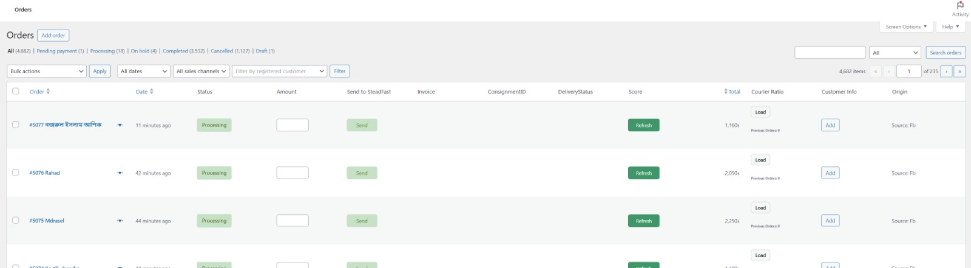The width and height of the screenshot is (971, 268).
Task: Check the box for order #5076
Action: click(16, 172)
